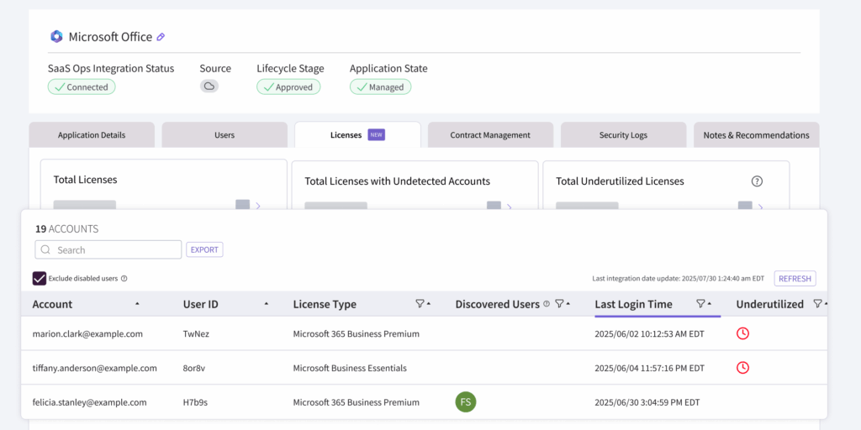Click the info icon next to Discovered Users
861x430 pixels.
(547, 304)
